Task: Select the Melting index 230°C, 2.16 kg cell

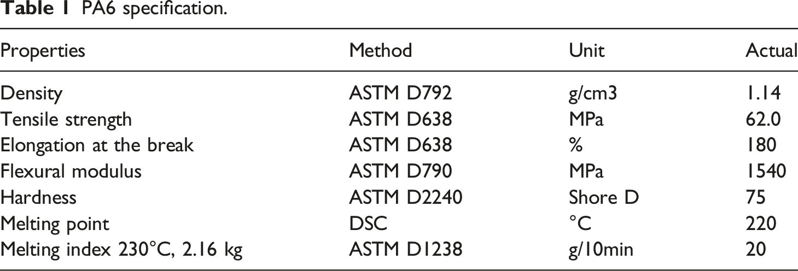Action: point(121,250)
